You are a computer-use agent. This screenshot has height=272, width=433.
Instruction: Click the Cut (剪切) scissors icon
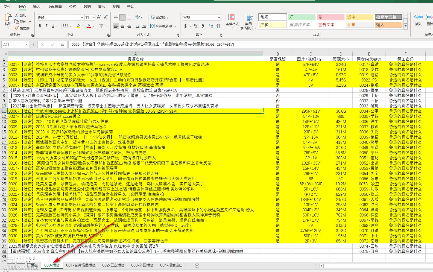tap(17, 15)
